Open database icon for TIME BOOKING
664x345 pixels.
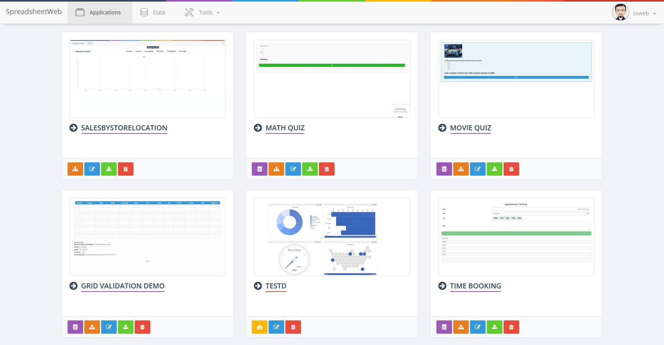pos(444,327)
